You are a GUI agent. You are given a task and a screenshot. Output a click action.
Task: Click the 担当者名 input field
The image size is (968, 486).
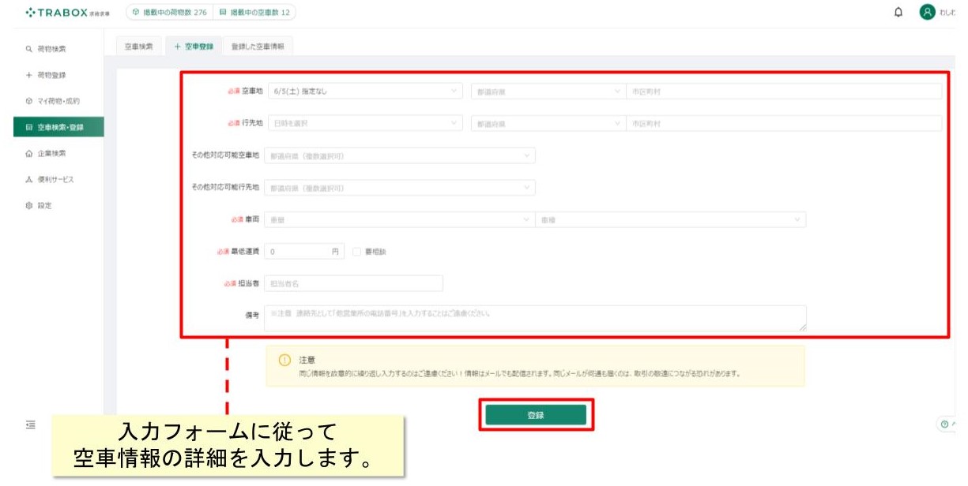pos(353,283)
